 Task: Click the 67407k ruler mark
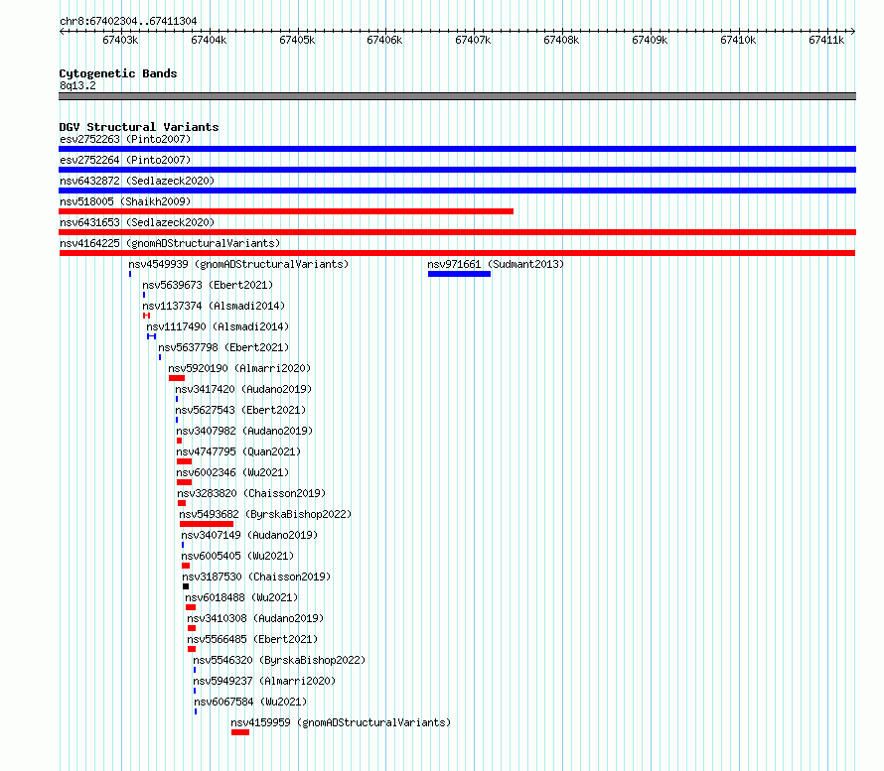[x=473, y=40]
